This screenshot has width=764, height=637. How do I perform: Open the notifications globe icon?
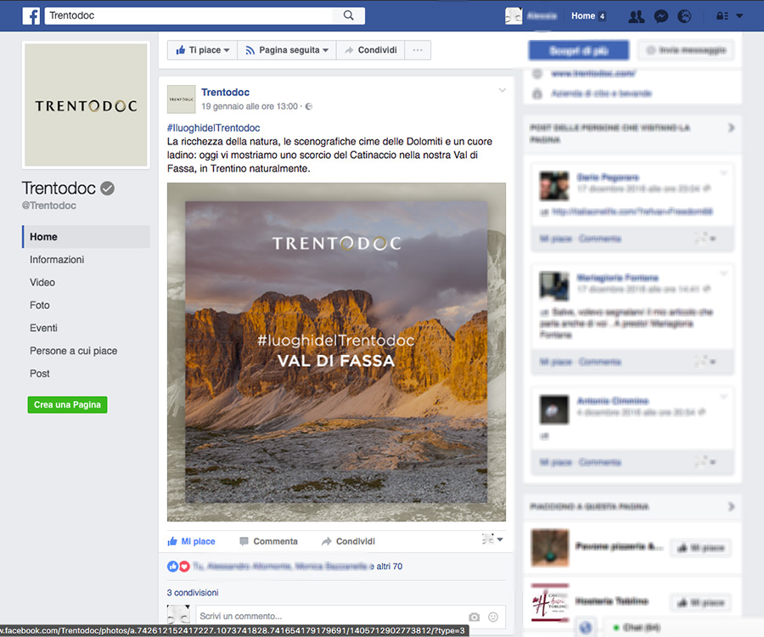684,16
